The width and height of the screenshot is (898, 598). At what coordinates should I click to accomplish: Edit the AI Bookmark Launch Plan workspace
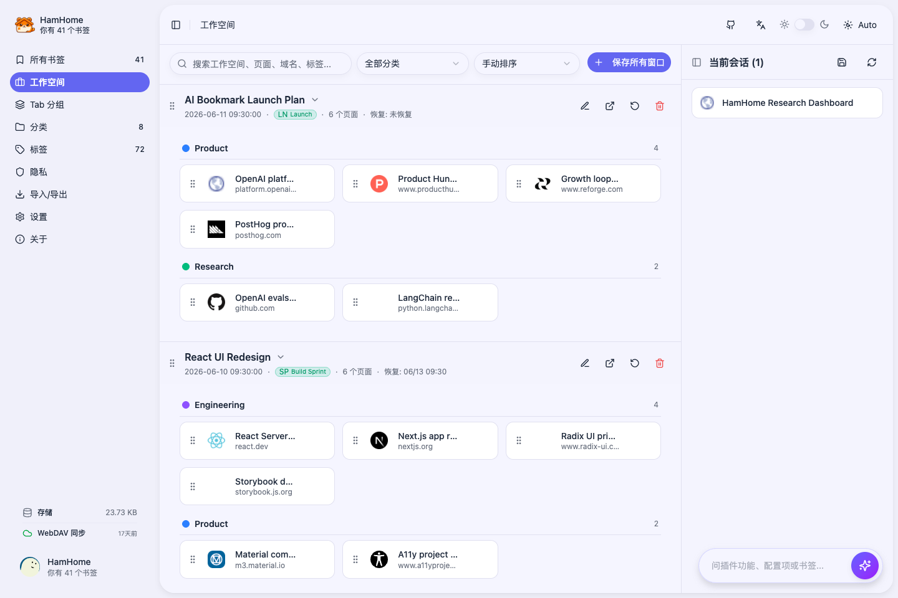585,106
